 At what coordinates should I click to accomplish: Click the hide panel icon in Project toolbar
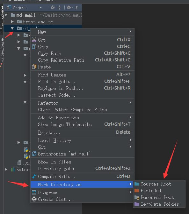click(x=78, y=7)
